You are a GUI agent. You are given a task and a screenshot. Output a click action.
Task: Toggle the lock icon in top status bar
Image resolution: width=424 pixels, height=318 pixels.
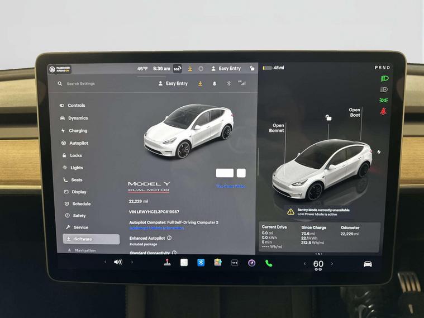[x=252, y=69]
